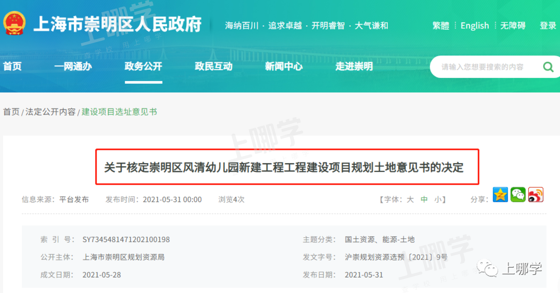
Task: Select index number SY7345481471202100198
Action: (126, 240)
